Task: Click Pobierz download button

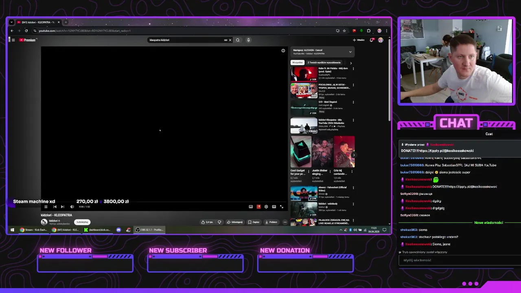Action: (x=271, y=222)
